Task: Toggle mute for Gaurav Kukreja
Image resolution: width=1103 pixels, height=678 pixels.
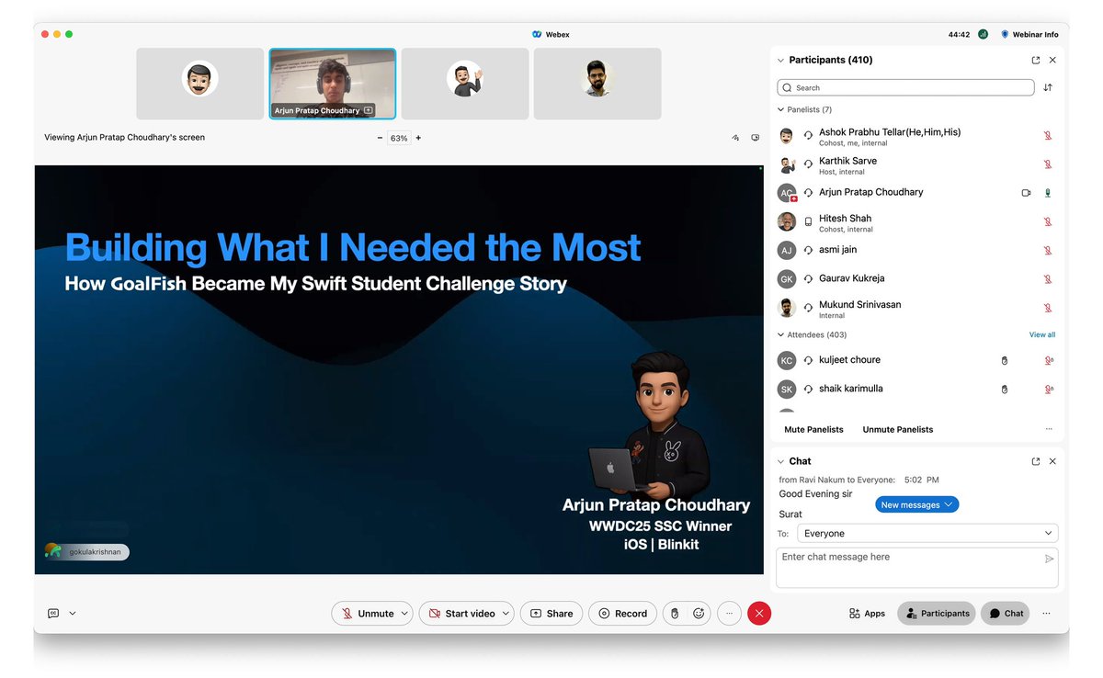Action: tap(1047, 278)
